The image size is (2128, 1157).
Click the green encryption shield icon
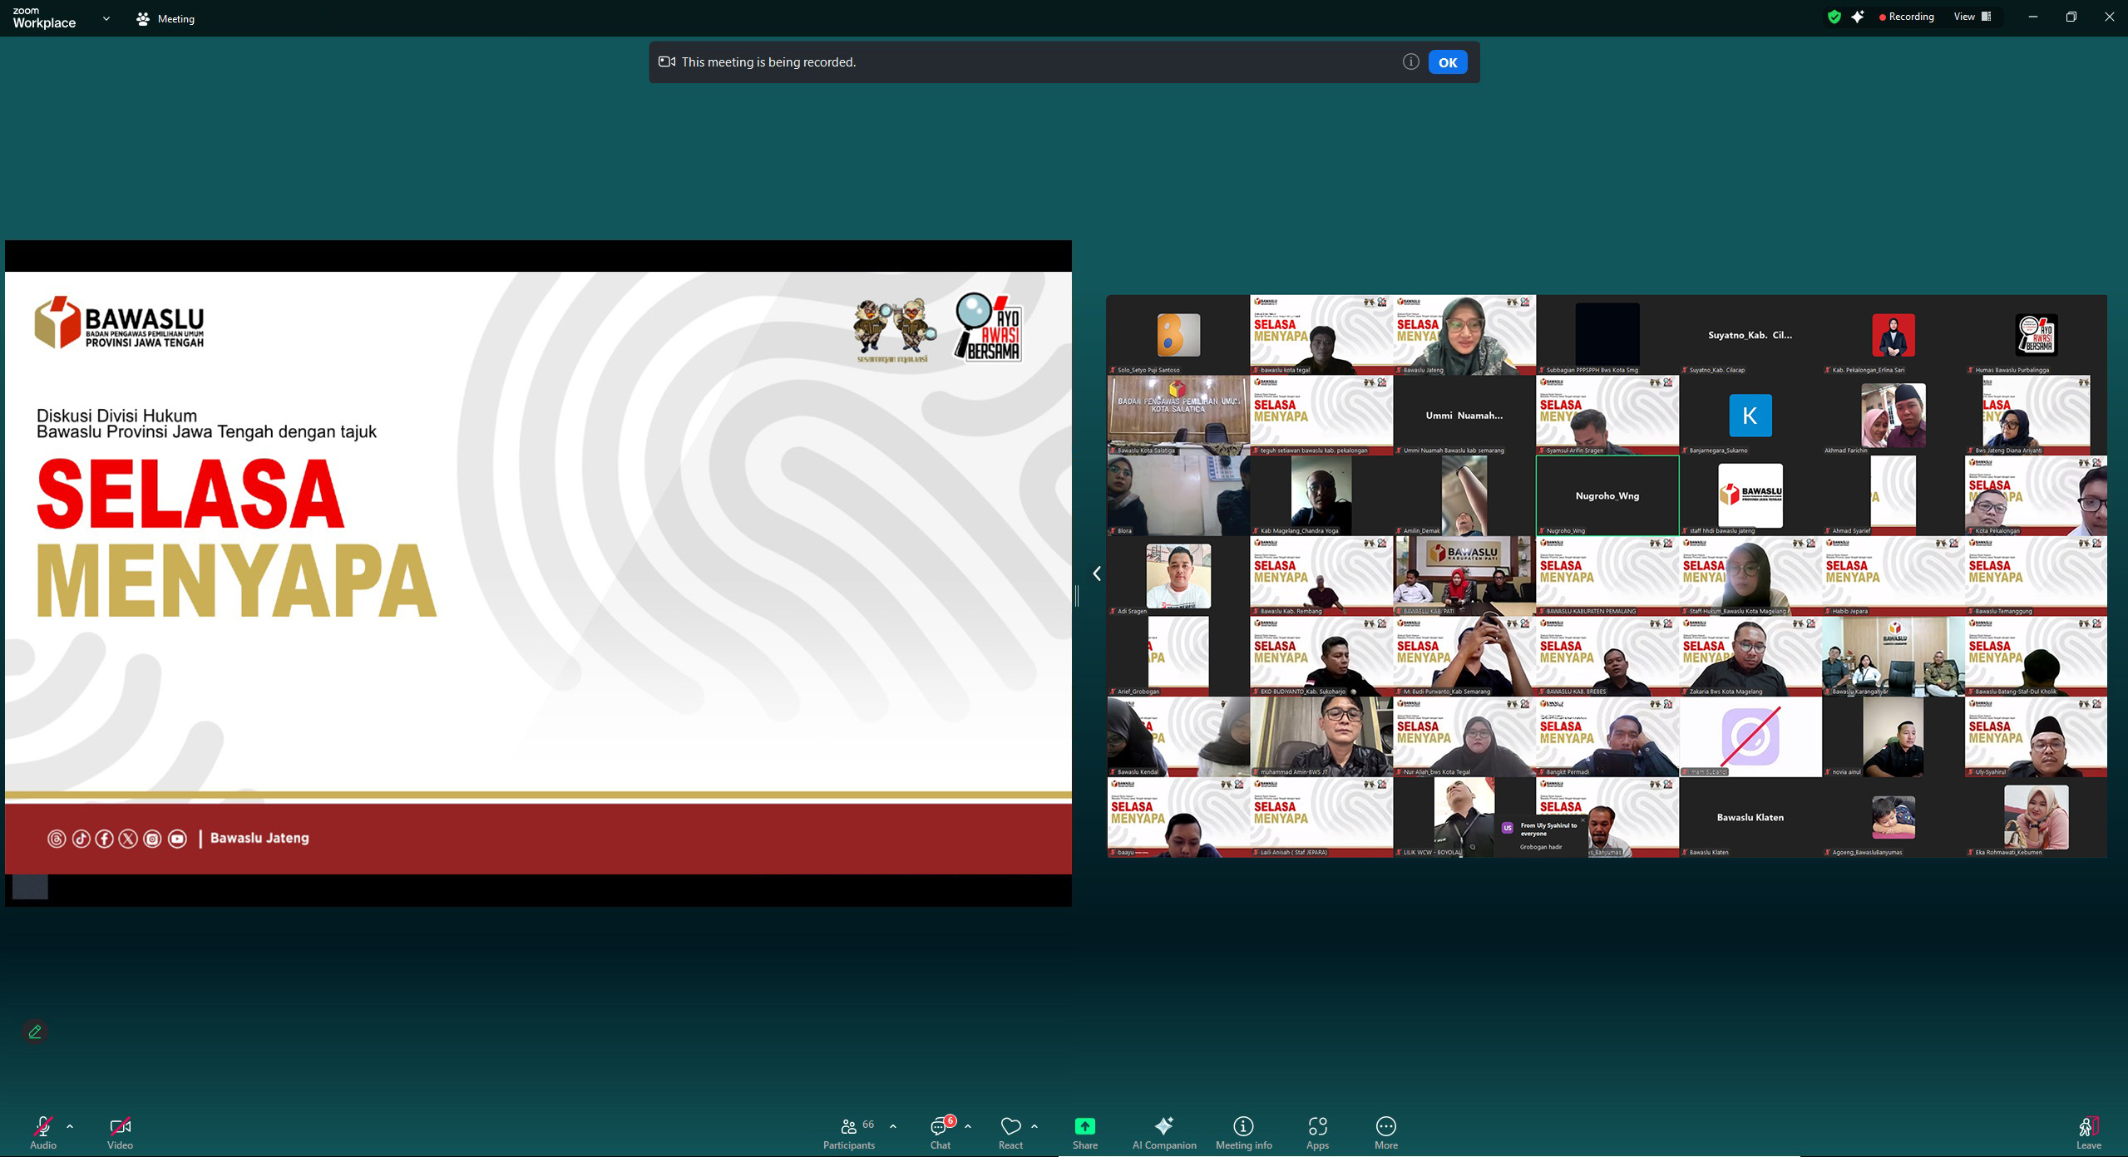click(1834, 17)
